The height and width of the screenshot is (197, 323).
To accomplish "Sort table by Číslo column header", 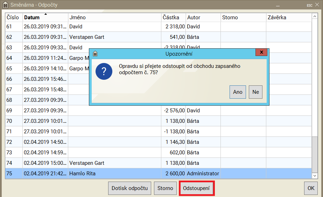I will point(14,17).
